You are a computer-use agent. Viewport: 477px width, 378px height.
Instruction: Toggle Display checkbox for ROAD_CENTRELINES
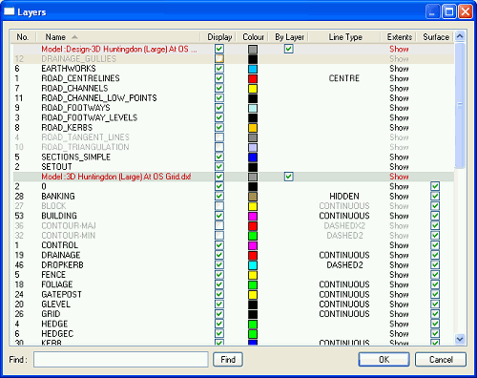point(219,78)
